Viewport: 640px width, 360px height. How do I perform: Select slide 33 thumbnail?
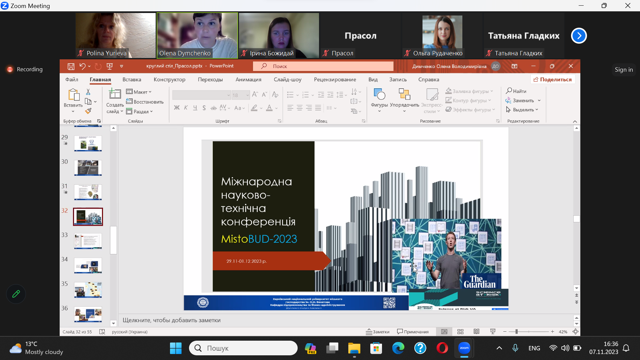click(x=88, y=241)
